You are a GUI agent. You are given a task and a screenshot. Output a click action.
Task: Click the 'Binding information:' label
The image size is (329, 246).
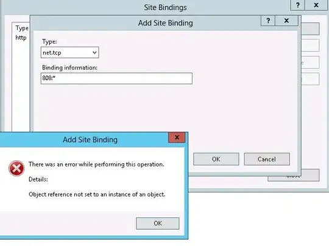69,67
